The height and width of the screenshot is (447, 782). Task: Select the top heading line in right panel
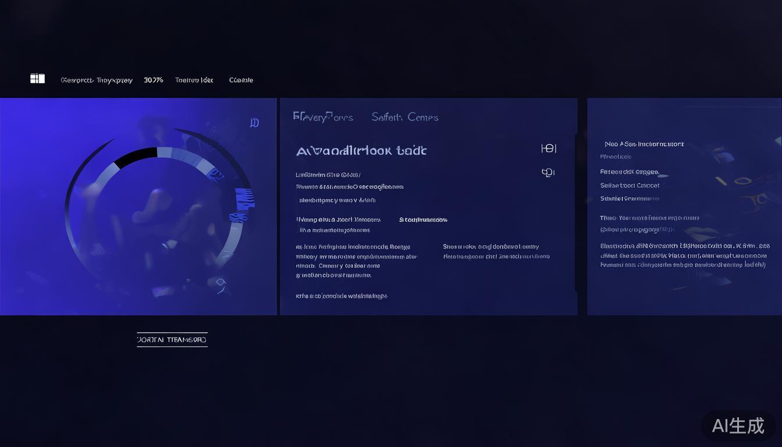644,144
